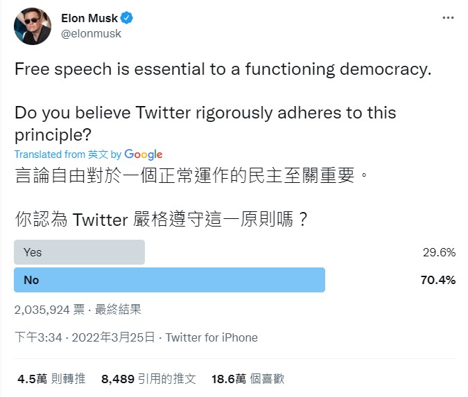Screen dimensions: 468x397
Task: Click the 2,035,924 票 vote count
Action: point(49,310)
